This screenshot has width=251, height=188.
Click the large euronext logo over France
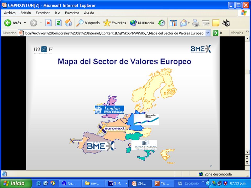tap(112, 129)
